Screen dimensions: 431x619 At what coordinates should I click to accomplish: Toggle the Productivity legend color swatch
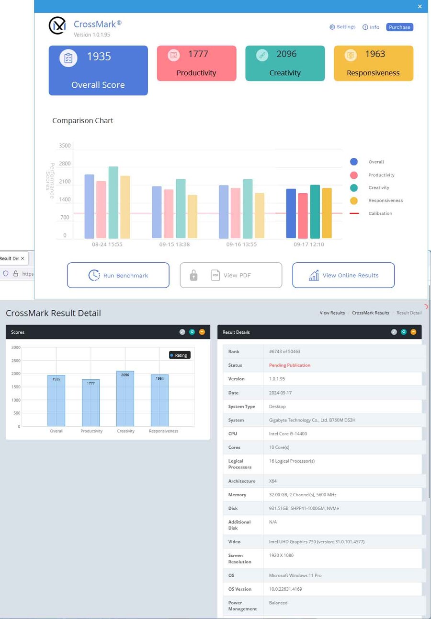354,175
